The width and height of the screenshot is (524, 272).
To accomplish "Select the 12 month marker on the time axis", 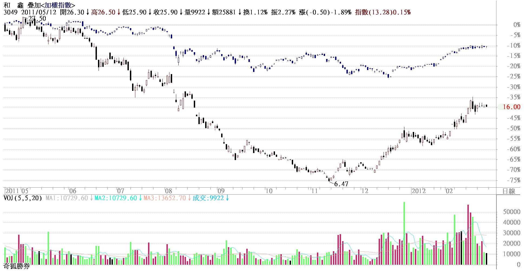I will 365,191.
